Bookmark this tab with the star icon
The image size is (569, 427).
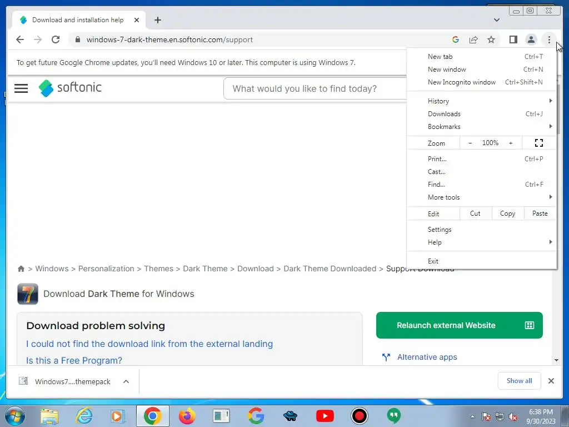pos(491,39)
